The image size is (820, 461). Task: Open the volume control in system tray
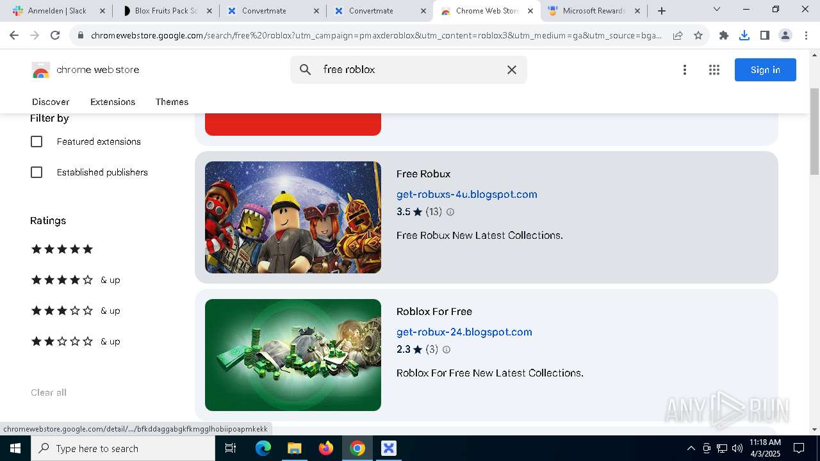click(x=737, y=448)
